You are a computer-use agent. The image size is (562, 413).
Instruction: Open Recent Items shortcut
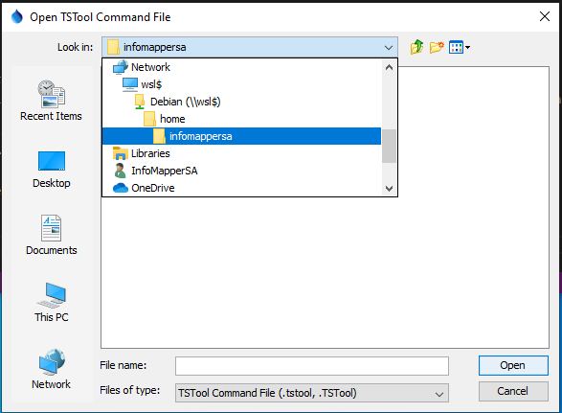[52, 101]
